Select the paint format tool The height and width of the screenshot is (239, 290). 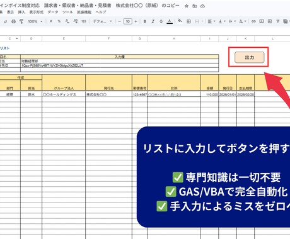tap(21, 21)
